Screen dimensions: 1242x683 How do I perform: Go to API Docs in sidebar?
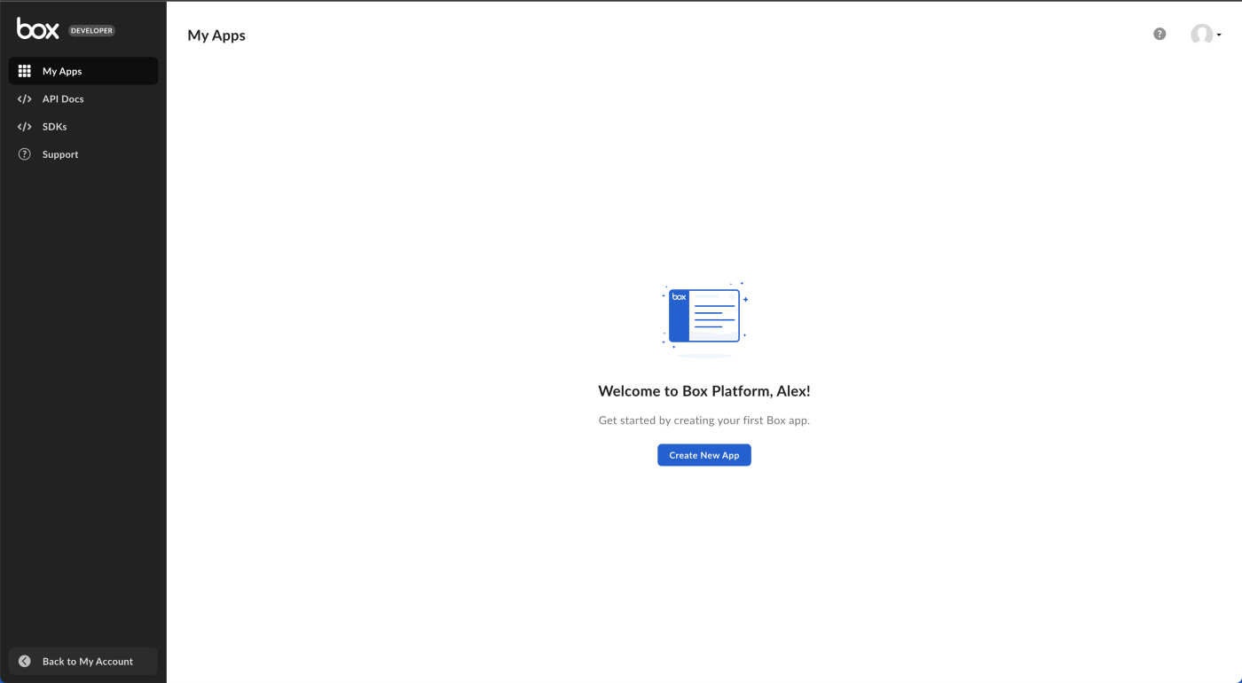pyautogui.click(x=83, y=99)
